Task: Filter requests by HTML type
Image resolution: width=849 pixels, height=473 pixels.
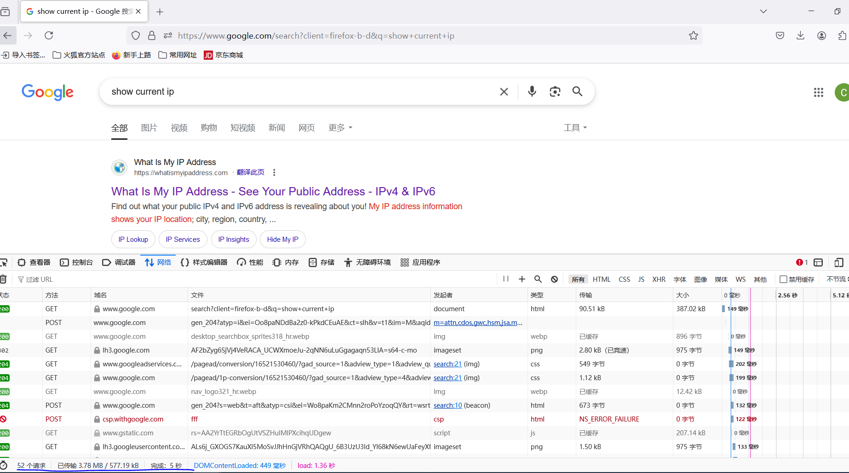Action: (602, 279)
